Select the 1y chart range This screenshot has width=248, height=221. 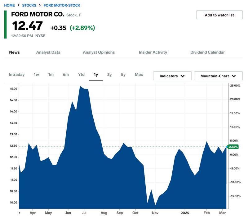tap(96, 75)
